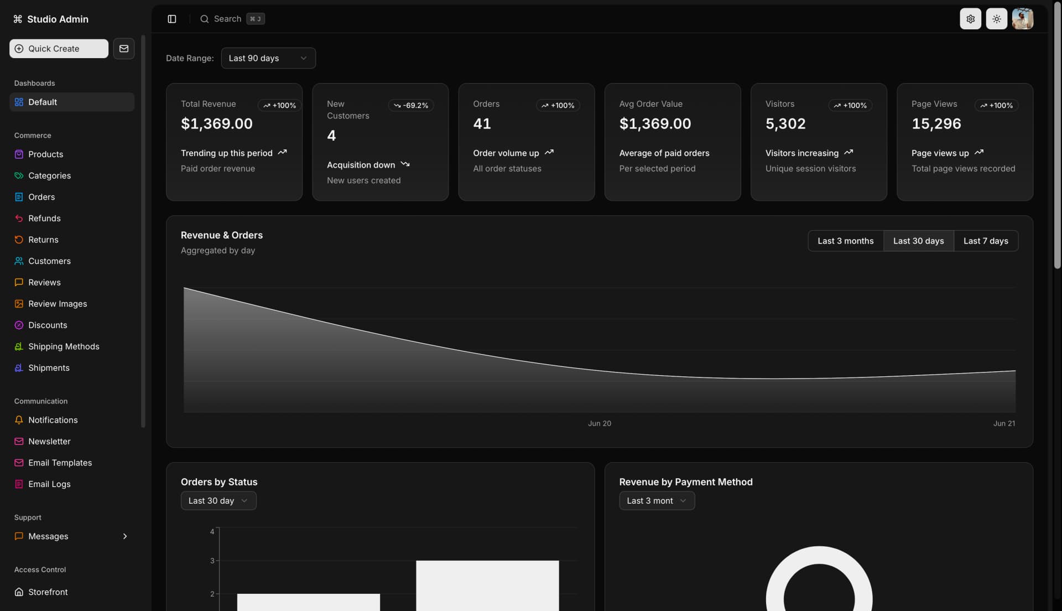Open Review Images page from sidebar

[72, 304]
